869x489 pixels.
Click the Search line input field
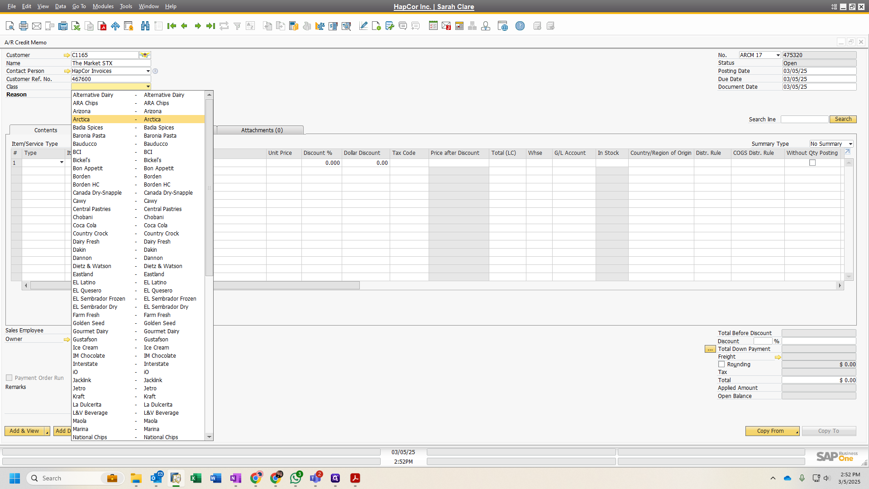coord(804,119)
